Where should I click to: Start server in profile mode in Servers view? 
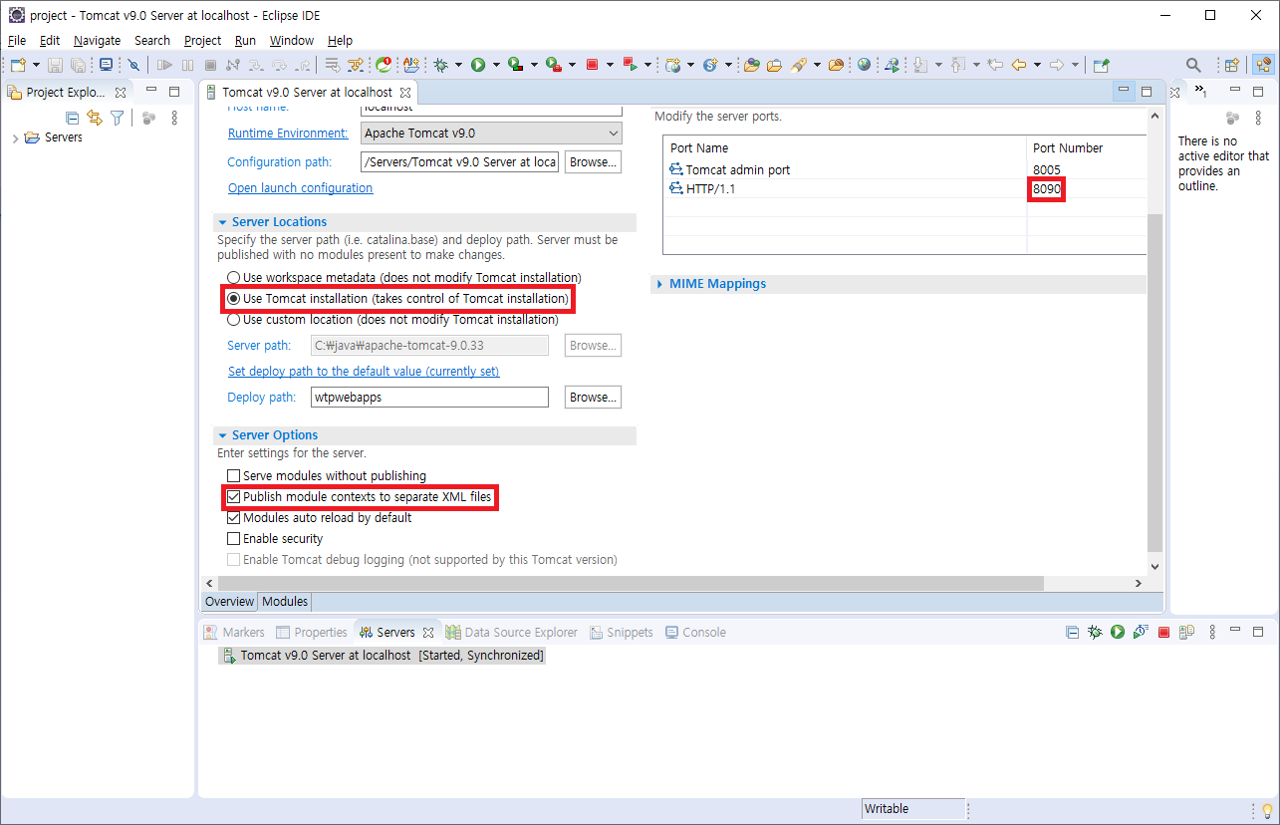[1140, 632]
